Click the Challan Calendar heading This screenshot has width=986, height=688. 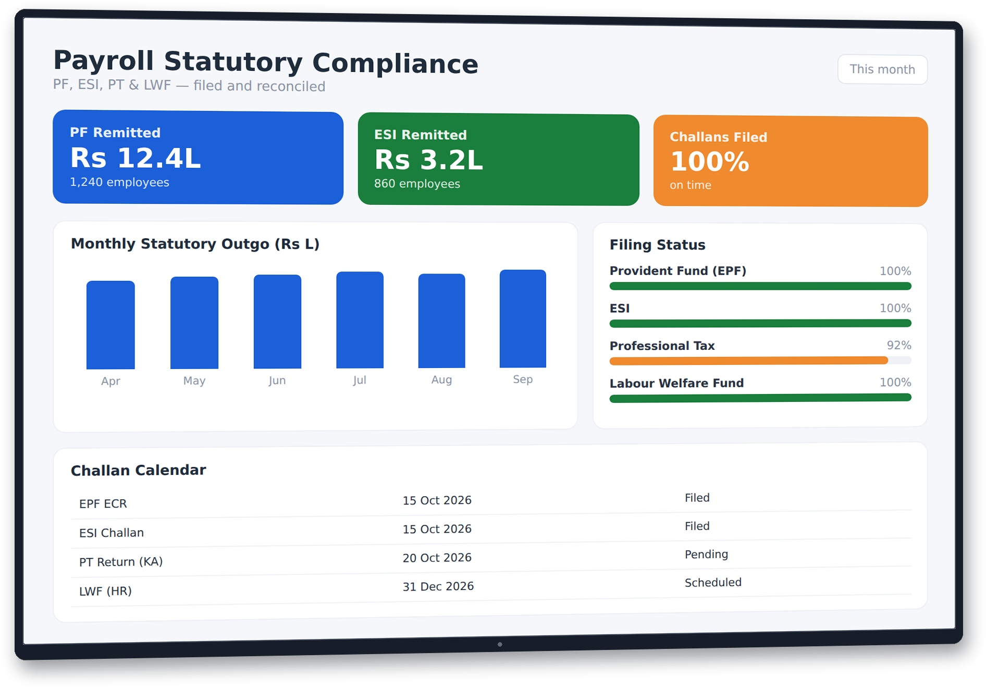click(x=139, y=470)
